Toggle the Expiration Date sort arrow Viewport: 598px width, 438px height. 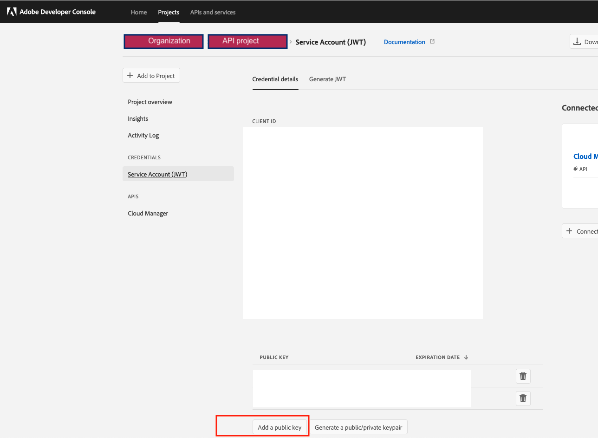[467, 357]
